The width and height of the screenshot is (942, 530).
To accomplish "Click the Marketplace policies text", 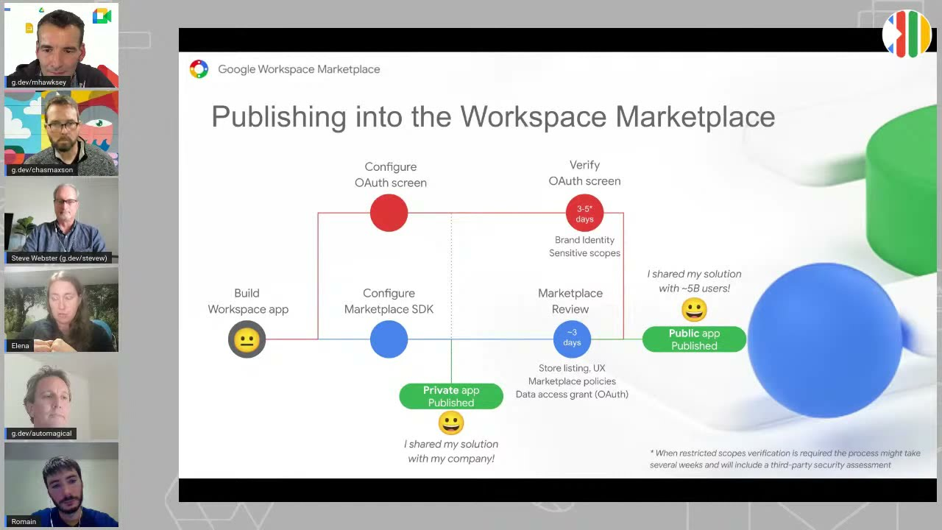I will pyautogui.click(x=572, y=381).
